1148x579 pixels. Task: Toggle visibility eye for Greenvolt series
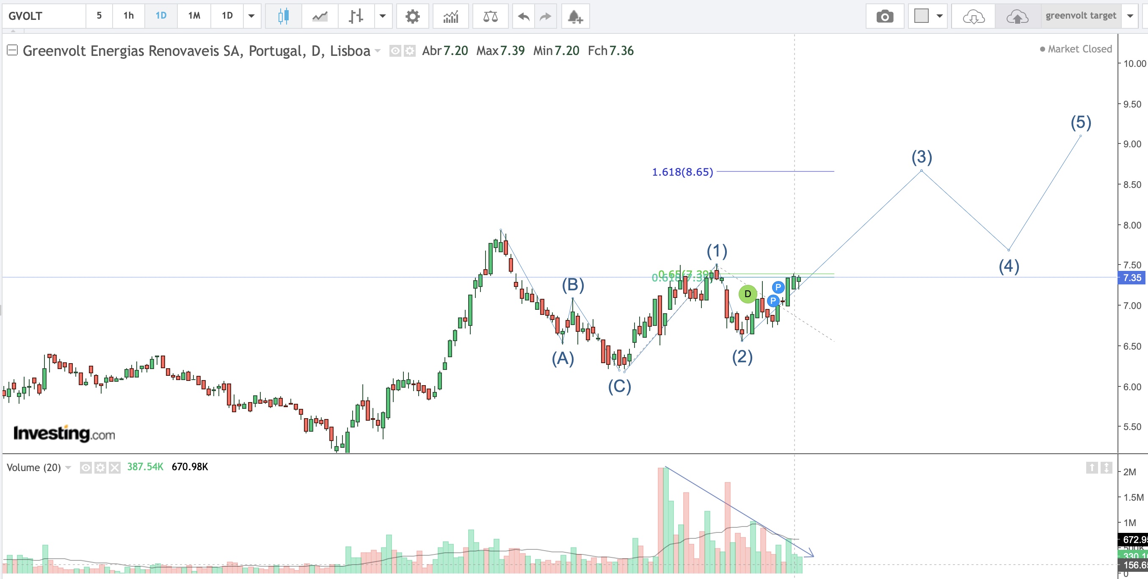click(x=395, y=51)
